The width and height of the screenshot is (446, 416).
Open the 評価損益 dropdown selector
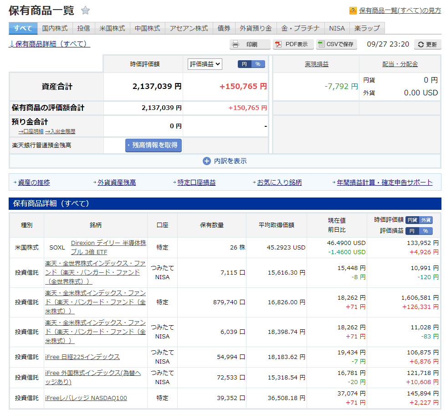(x=205, y=64)
